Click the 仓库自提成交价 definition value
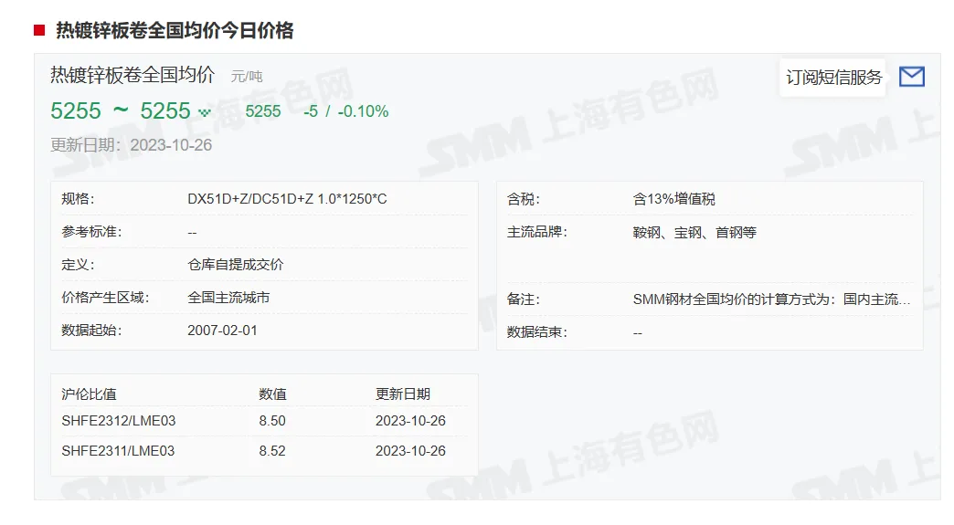This screenshot has width=954, height=525. pyautogui.click(x=236, y=265)
